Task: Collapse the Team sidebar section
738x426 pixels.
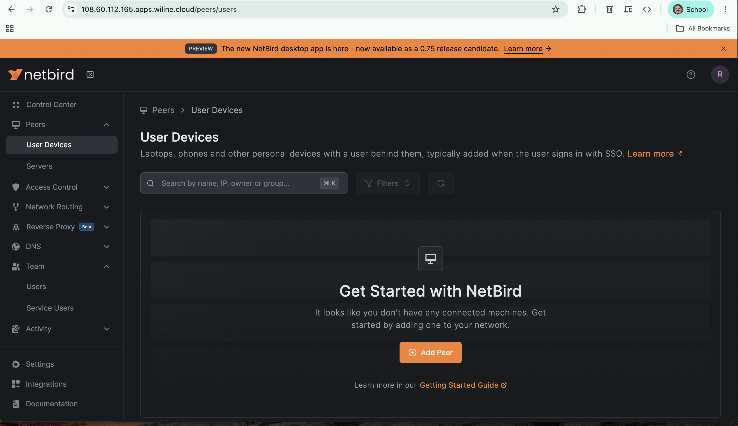Action: click(x=107, y=266)
